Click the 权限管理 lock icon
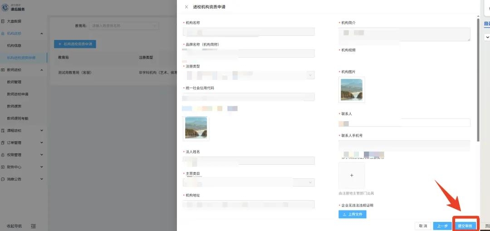 point(3,155)
